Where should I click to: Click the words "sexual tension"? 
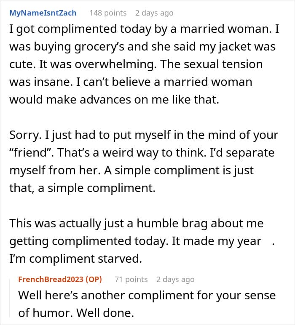point(223,64)
